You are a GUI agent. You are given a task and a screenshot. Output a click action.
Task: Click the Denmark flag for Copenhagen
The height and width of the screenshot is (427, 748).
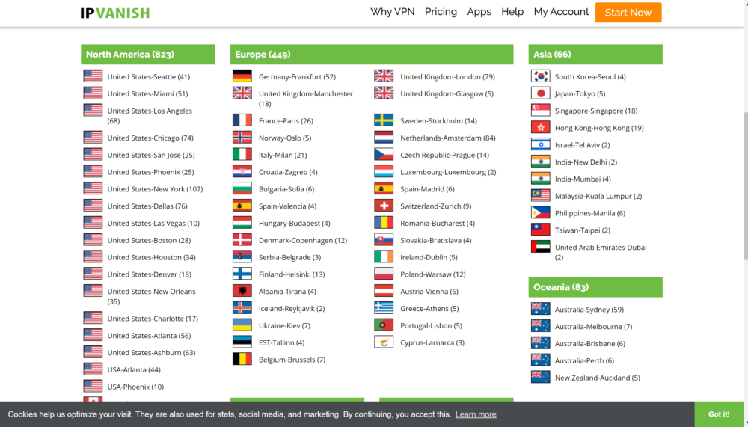tap(242, 239)
